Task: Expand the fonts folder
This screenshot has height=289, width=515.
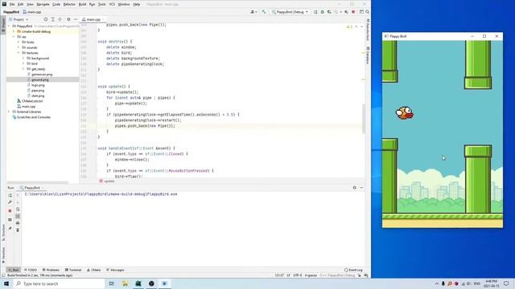Action: pyautogui.click(x=19, y=42)
